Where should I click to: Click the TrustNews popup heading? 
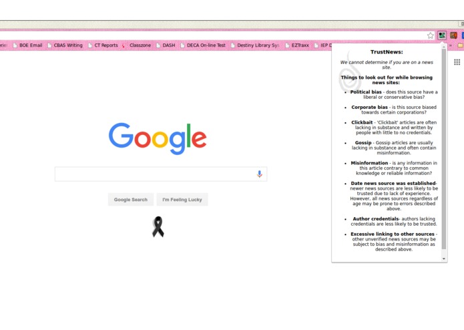point(387,52)
